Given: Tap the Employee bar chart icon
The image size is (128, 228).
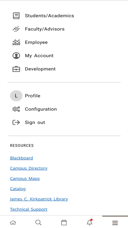Looking at the screenshot, I should pos(16,42).
